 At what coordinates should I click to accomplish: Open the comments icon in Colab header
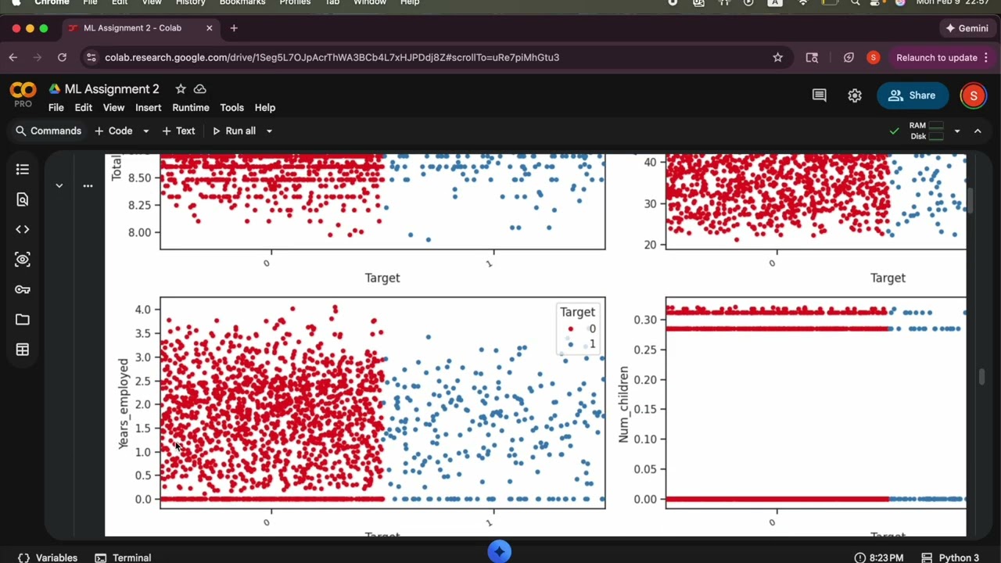pyautogui.click(x=820, y=95)
